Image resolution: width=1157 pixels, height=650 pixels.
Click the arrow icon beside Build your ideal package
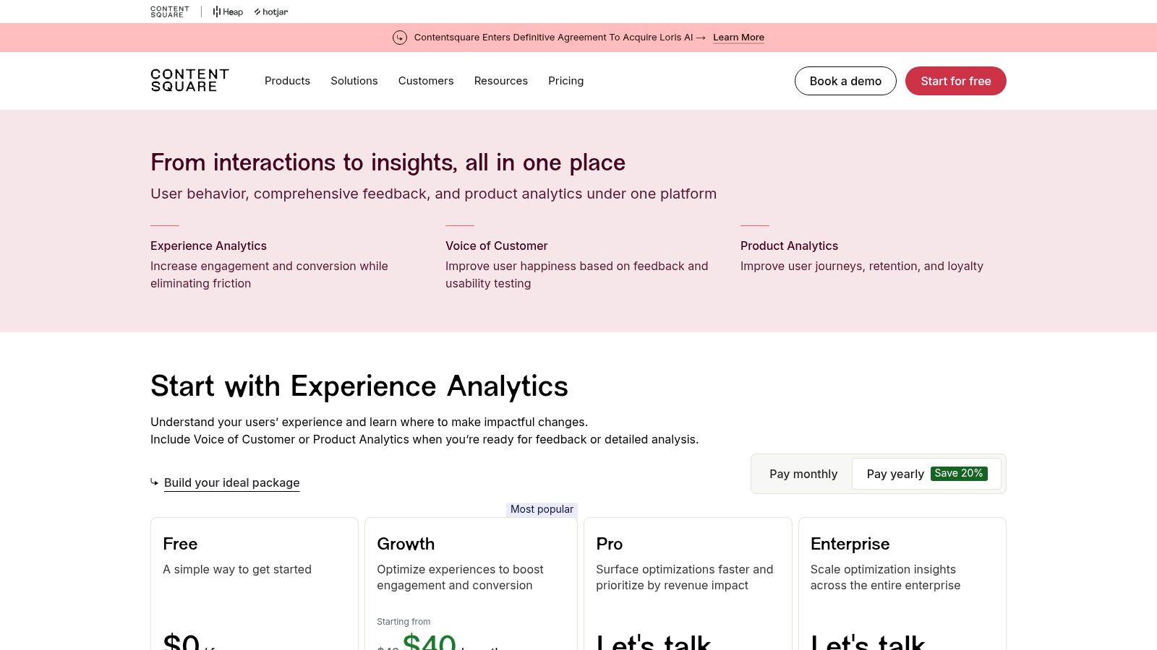pos(154,482)
